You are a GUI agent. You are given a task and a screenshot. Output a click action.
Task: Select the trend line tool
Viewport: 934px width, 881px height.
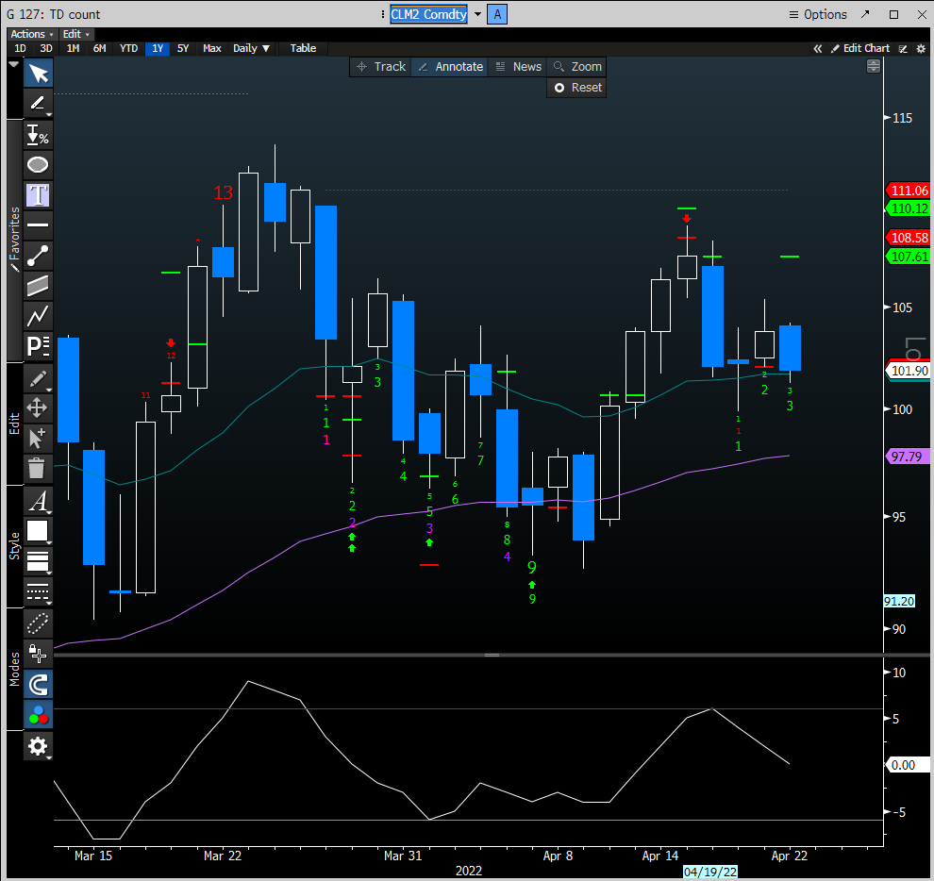[38, 256]
